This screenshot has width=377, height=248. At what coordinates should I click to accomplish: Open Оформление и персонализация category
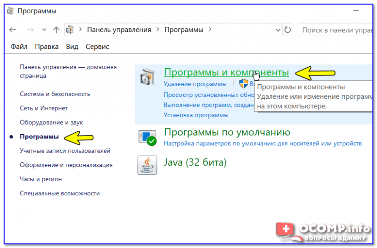pyautogui.click(x=66, y=165)
